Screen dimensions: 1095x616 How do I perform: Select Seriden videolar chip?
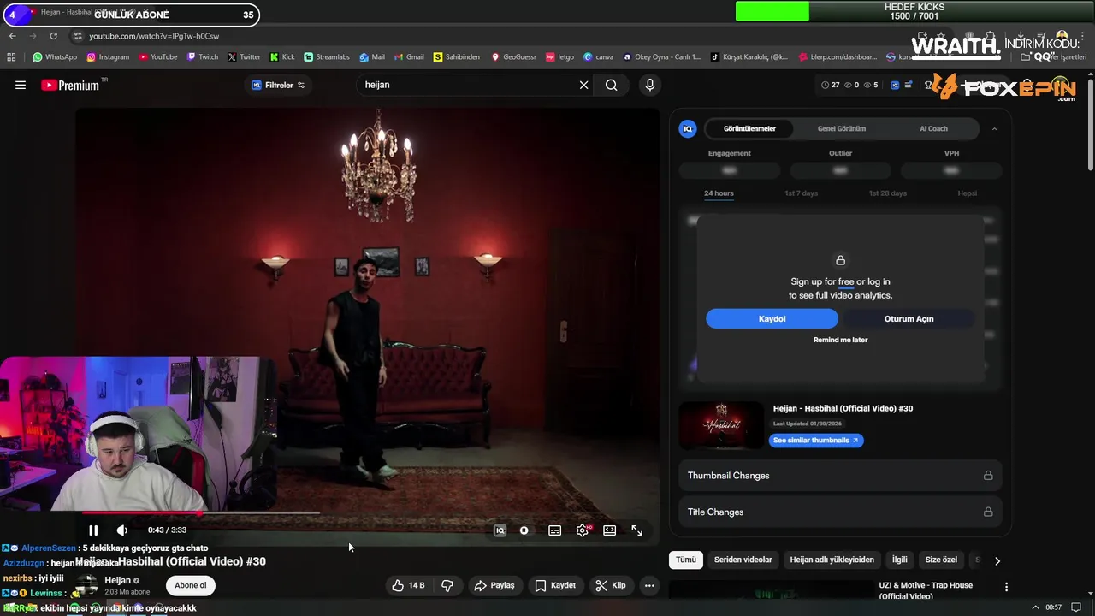click(x=743, y=560)
